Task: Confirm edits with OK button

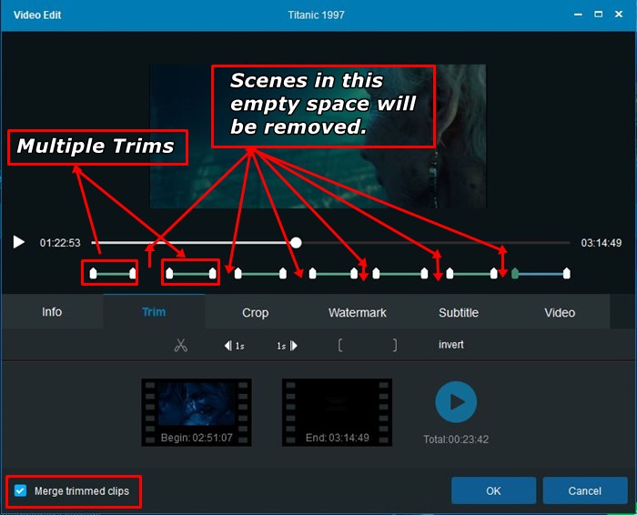Action: point(493,490)
